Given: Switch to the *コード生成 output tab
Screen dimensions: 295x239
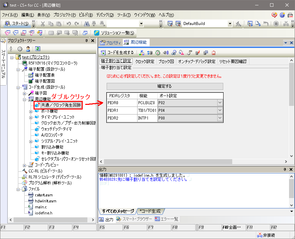Looking at the screenshot, I should click(x=150, y=211).
